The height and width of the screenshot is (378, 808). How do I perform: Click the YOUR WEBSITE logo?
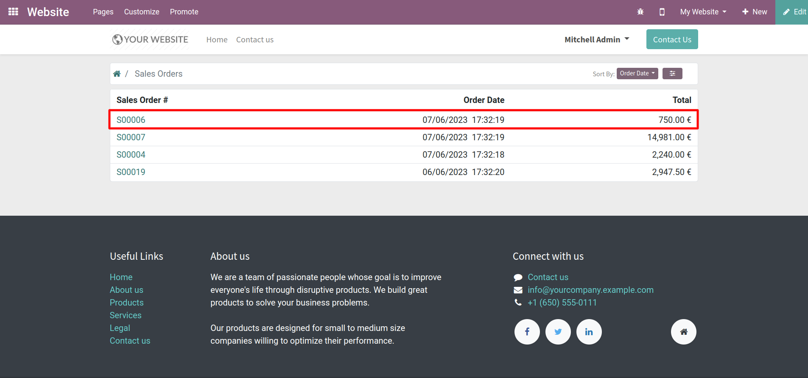click(150, 39)
